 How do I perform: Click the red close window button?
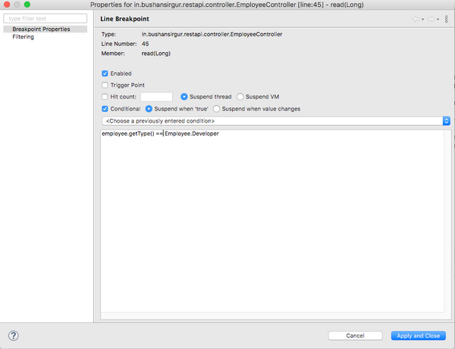pyautogui.click(x=6, y=5)
